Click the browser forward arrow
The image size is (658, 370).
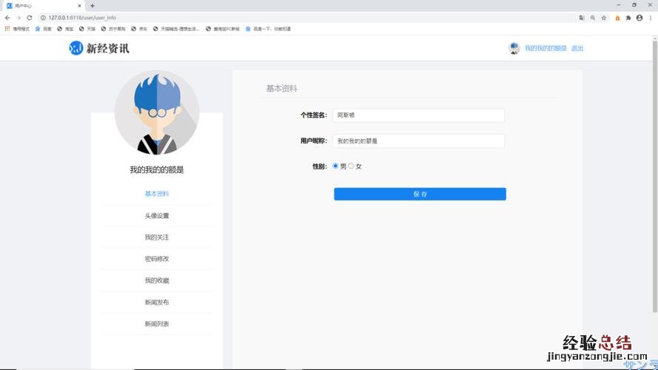pyautogui.click(x=18, y=18)
